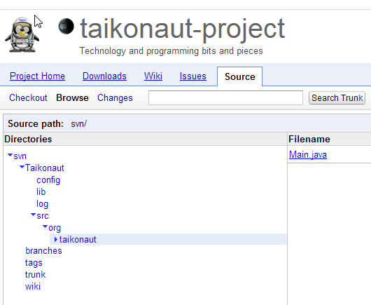Select the Source tab
371x305 pixels.
239,76
